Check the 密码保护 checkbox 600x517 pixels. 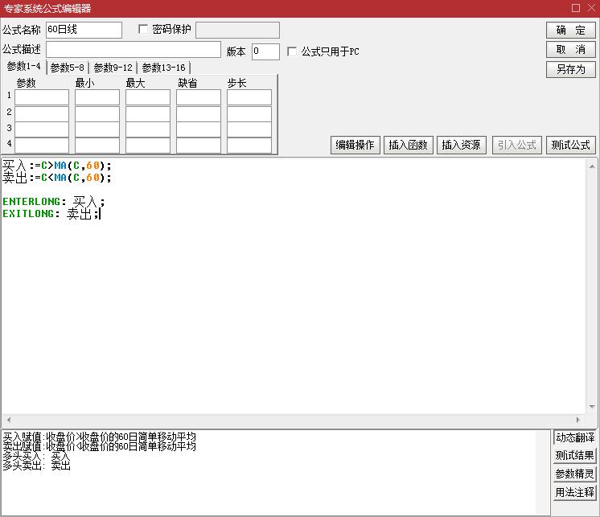(x=144, y=30)
